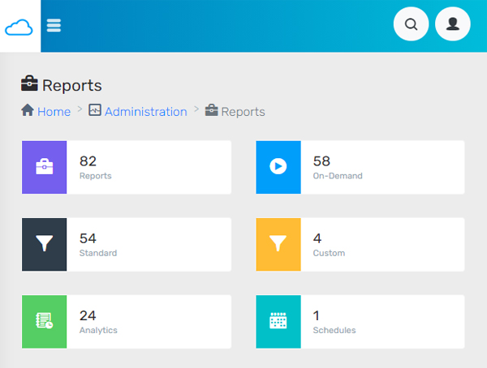The height and width of the screenshot is (368, 487).
Task: Click the cloud logo icon
Action: point(19,28)
